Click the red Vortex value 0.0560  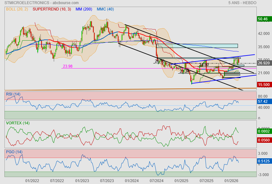pos(263,140)
